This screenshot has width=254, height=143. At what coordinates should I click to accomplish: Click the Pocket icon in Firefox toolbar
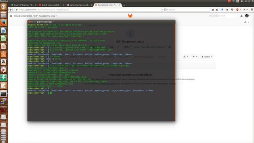pyautogui.click(x=232, y=10)
